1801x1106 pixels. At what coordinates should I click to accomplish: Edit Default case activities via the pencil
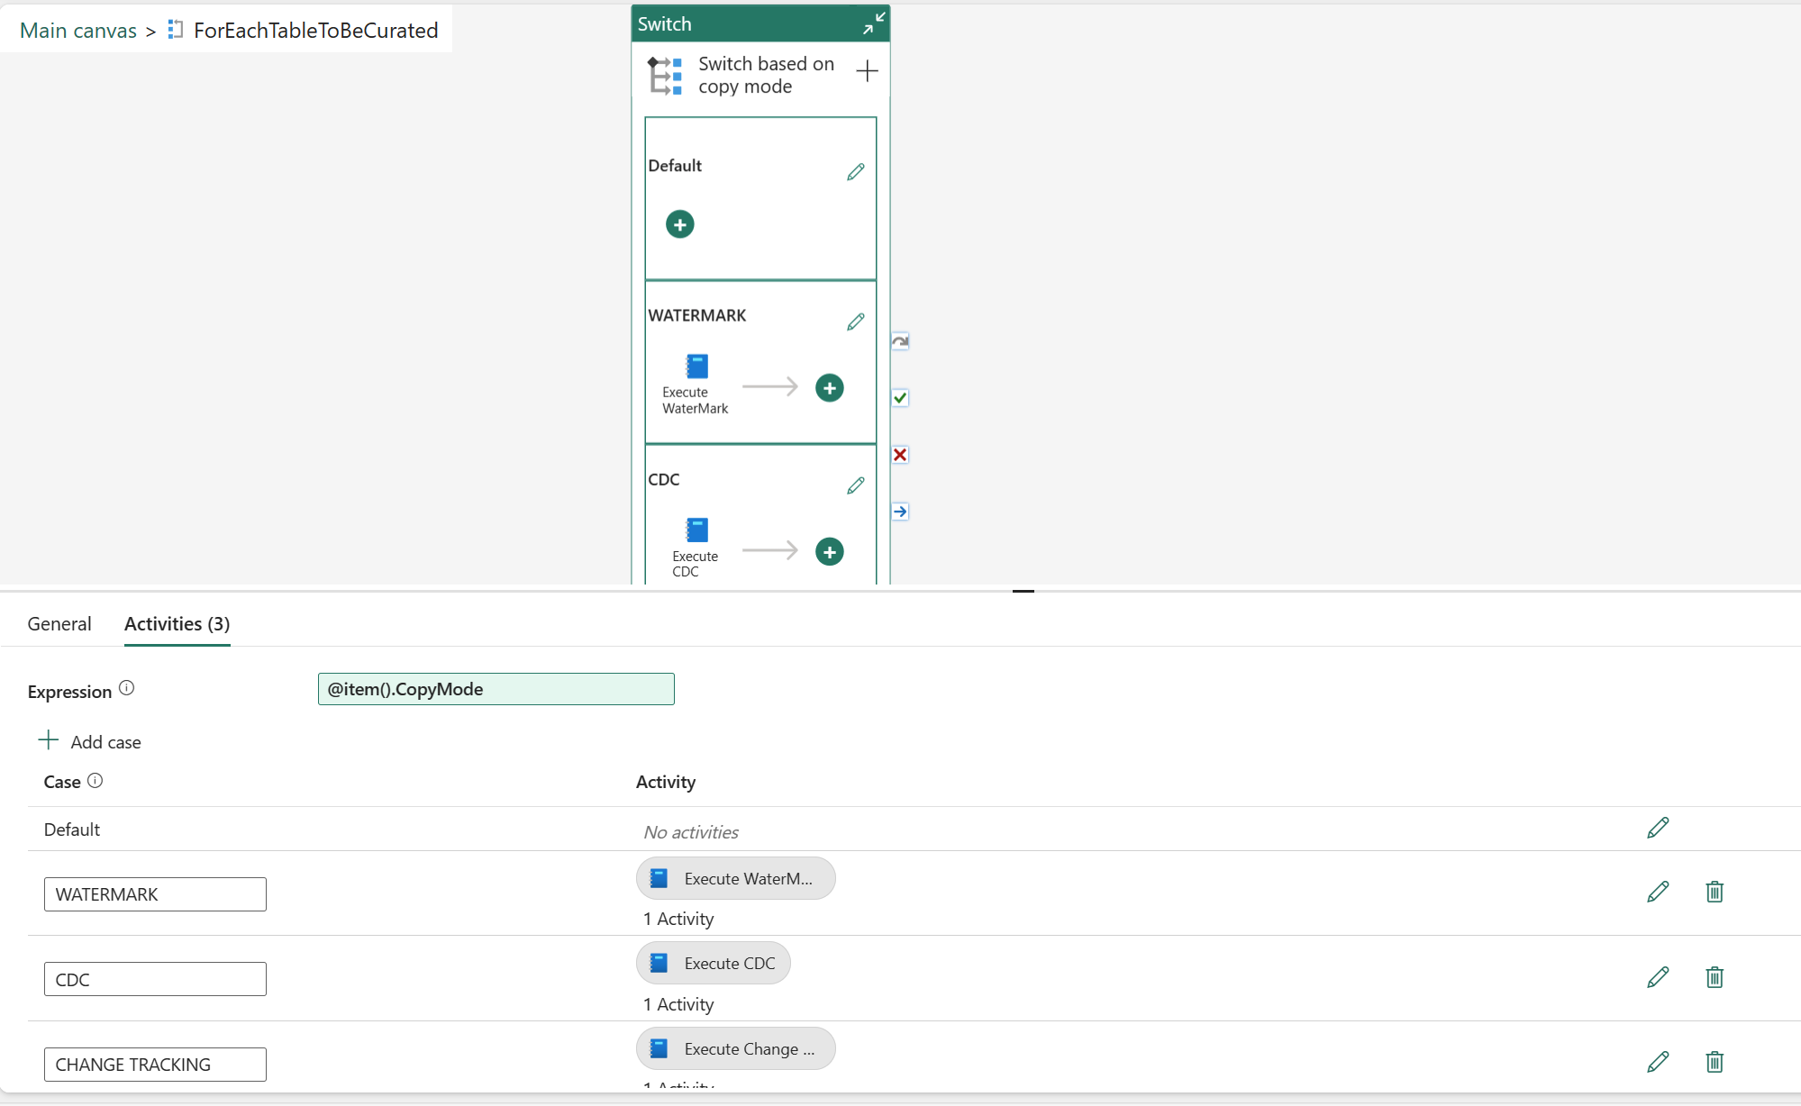coord(1659,828)
